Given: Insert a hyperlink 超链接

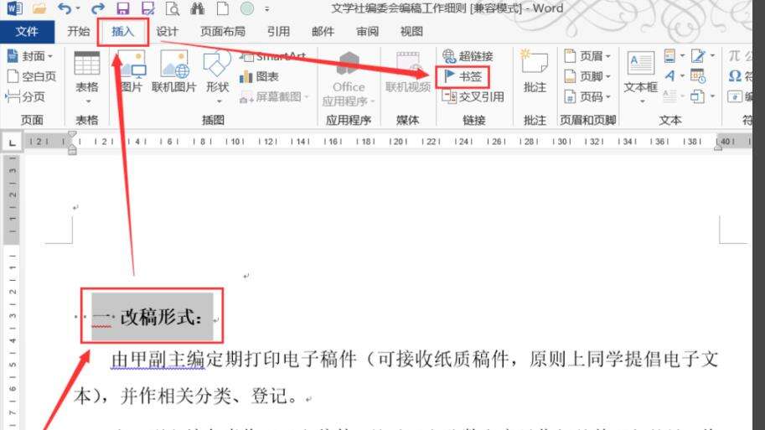Looking at the screenshot, I should pyautogui.click(x=468, y=56).
